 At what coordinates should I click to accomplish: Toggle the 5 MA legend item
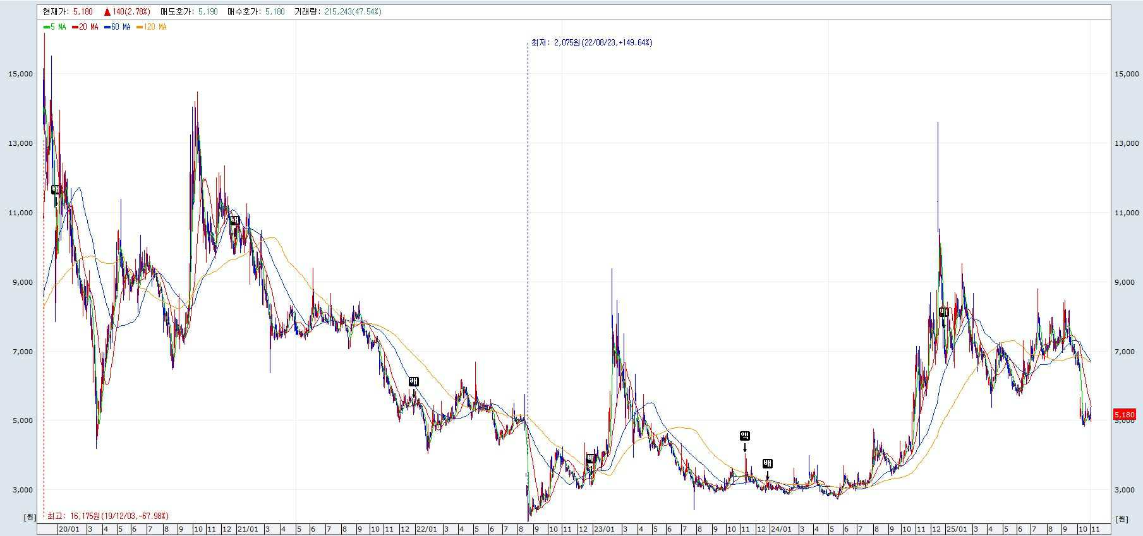tap(55, 27)
